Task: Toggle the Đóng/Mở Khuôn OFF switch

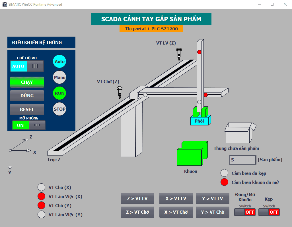Action: coord(245,212)
